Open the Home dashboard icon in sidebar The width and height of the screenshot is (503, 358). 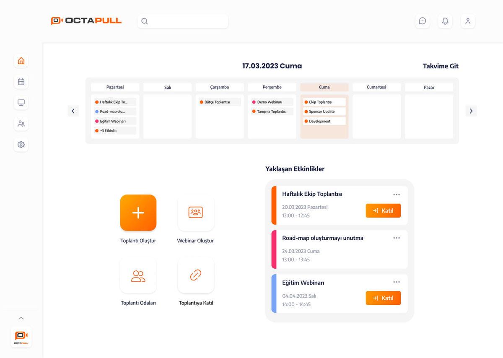[x=21, y=60]
